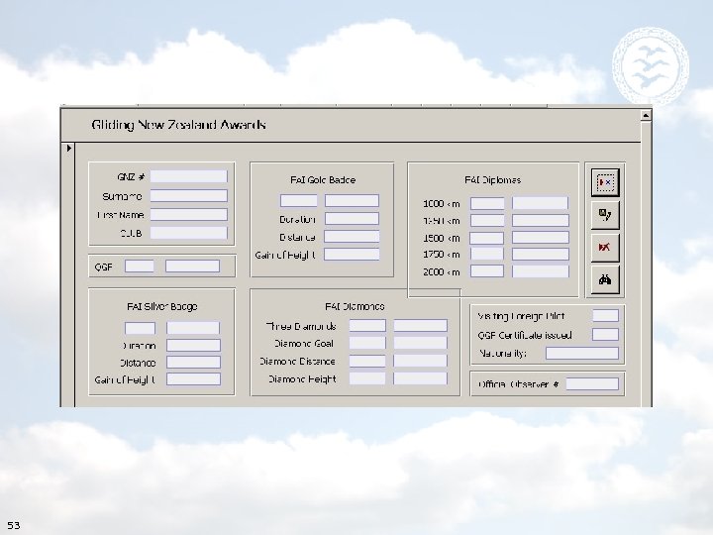Click the second, wider QGF field
The height and width of the screenshot is (535, 713).
(x=193, y=267)
